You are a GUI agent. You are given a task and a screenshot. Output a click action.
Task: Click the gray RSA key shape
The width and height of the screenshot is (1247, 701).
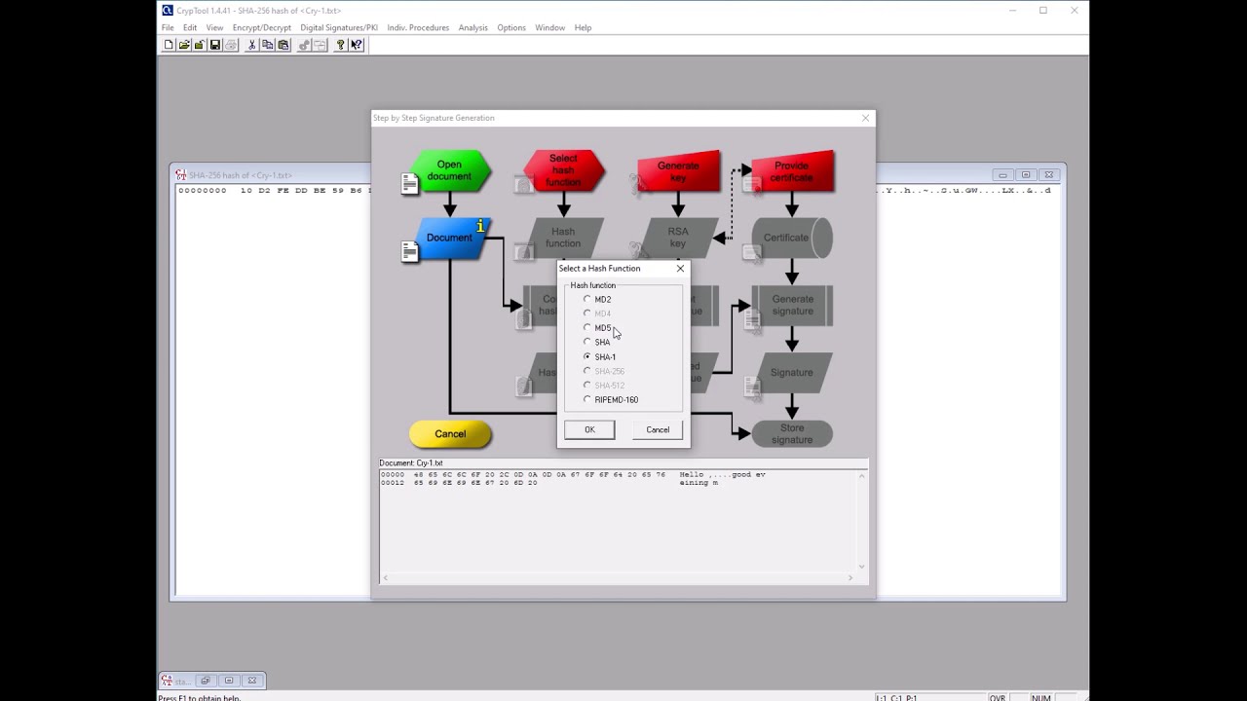[678, 238]
